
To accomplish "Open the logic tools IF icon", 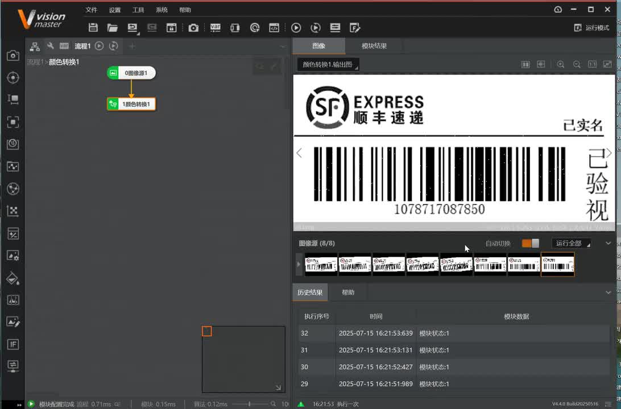I will pyautogui.click(x=13, y=344).
